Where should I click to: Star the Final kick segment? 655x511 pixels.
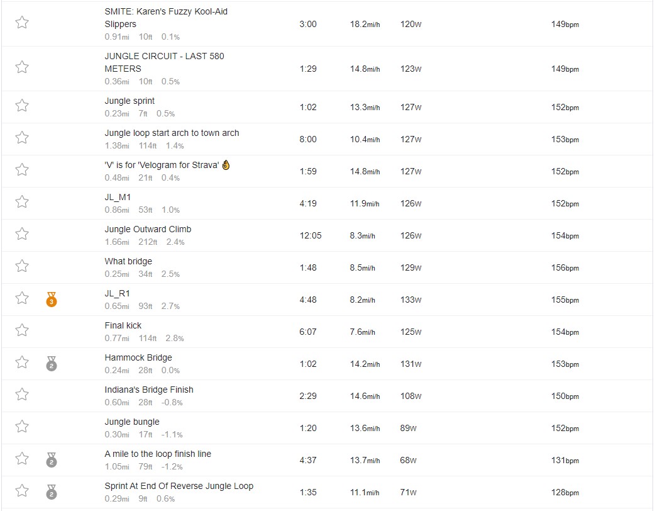click(x=22, y=330)
